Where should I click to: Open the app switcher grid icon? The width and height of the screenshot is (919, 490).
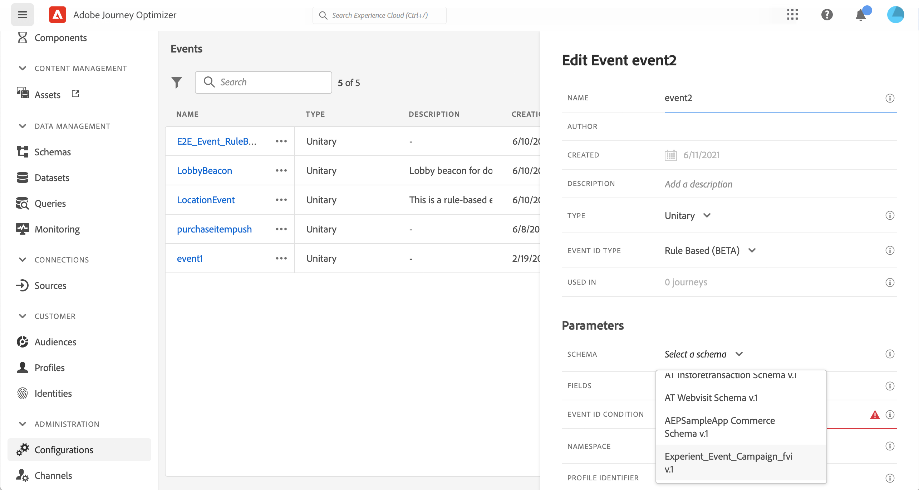(792, 15)
